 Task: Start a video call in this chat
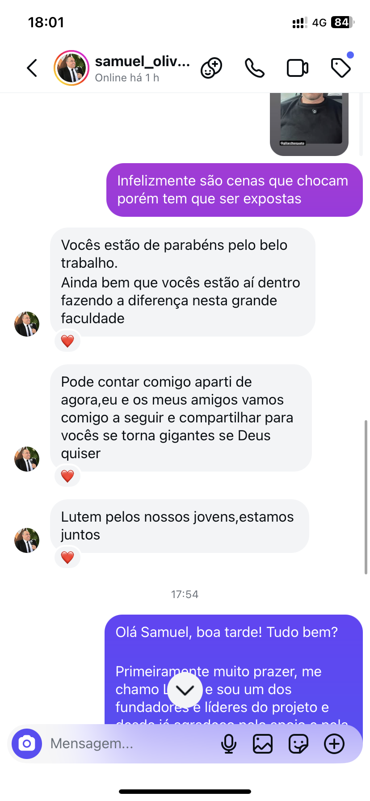point(297,68)
